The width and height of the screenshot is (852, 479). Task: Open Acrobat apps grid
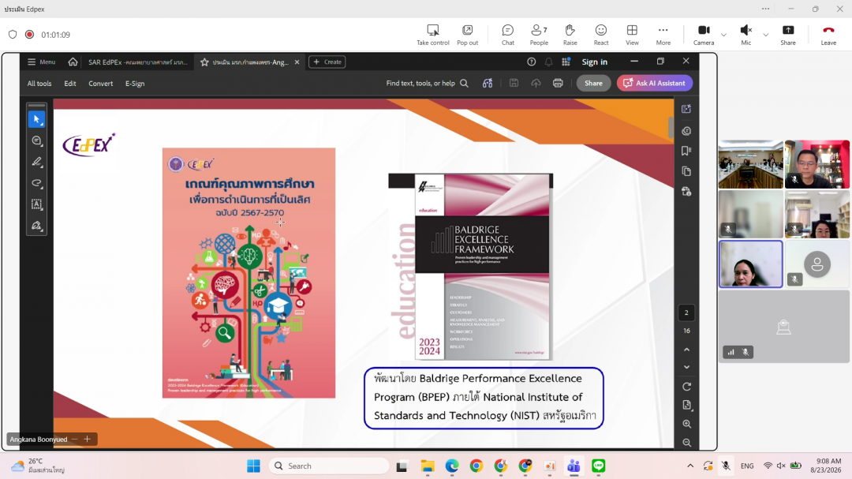point(566,62)
